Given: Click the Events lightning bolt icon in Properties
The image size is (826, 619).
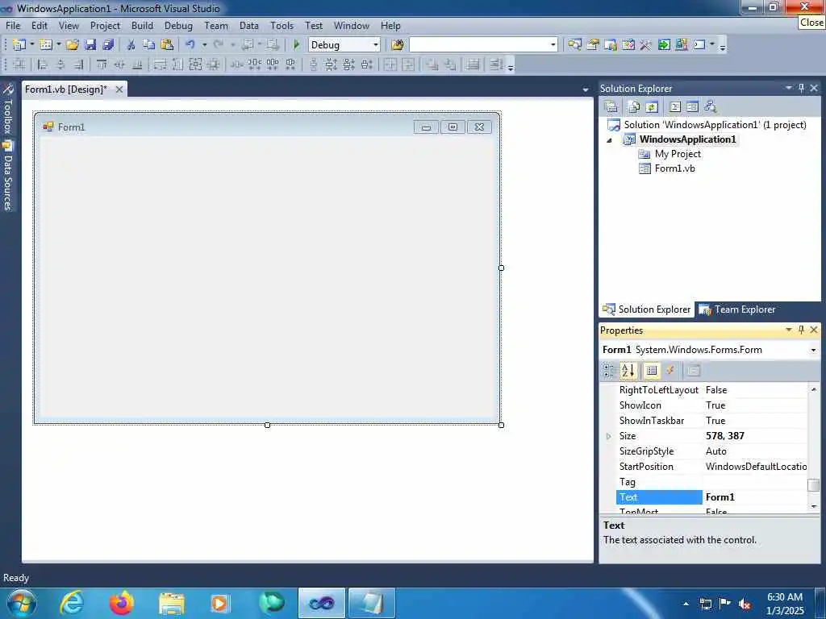Looking at the screenshot, I should (670, 371).
